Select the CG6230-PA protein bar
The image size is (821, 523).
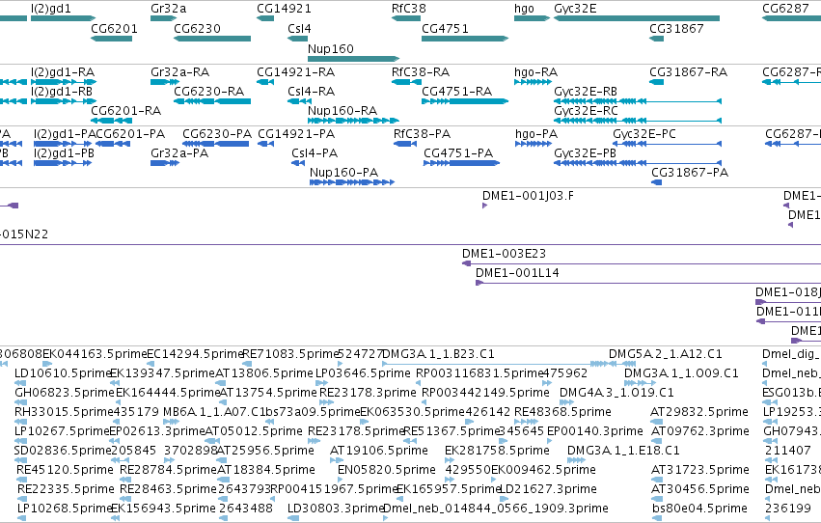pos(215,144)
